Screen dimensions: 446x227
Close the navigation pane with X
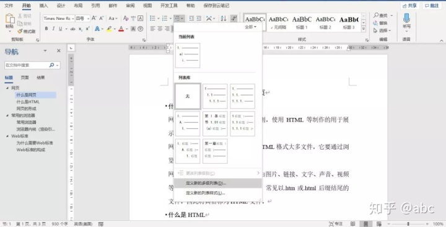59,51
